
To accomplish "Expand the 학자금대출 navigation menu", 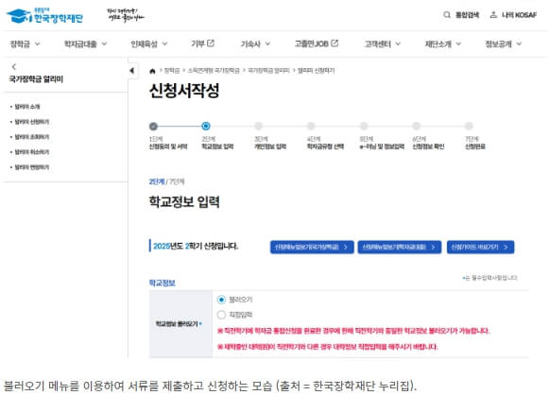I will point(85,44).
